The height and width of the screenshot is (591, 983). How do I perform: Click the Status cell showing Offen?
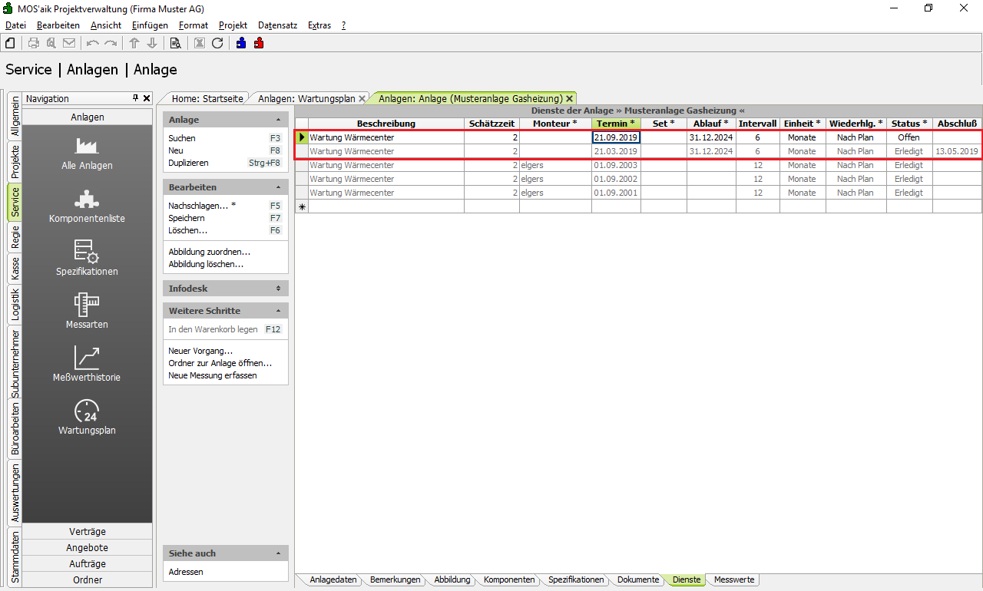click(x=909, y=137)
